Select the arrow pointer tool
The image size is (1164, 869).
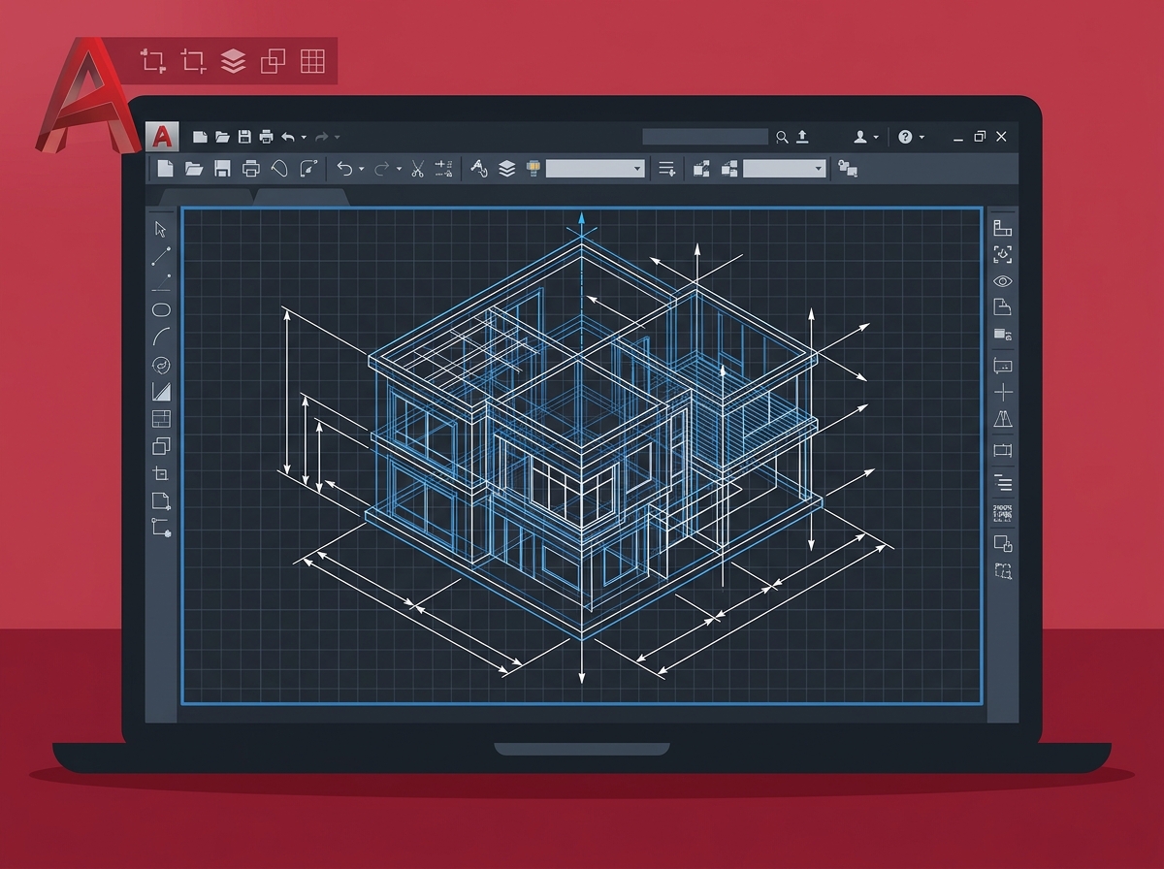[x=161, y=229]
